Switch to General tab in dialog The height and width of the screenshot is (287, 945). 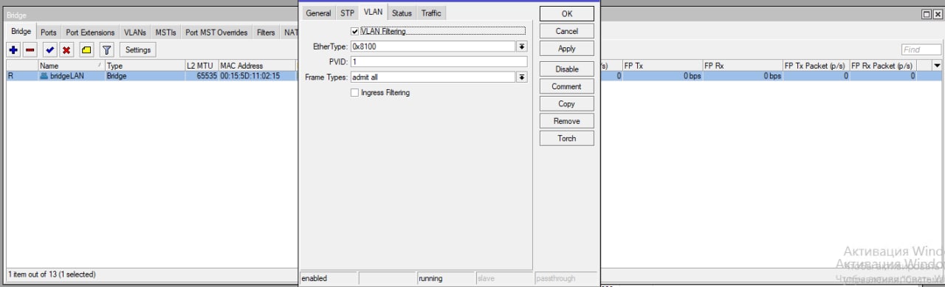318,13
